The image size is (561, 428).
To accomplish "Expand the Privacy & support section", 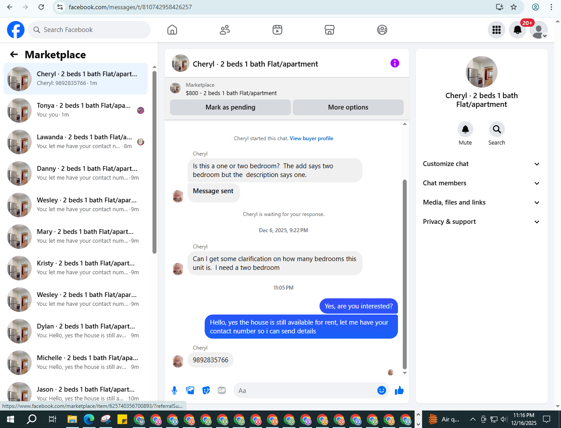I will (482, 222).
